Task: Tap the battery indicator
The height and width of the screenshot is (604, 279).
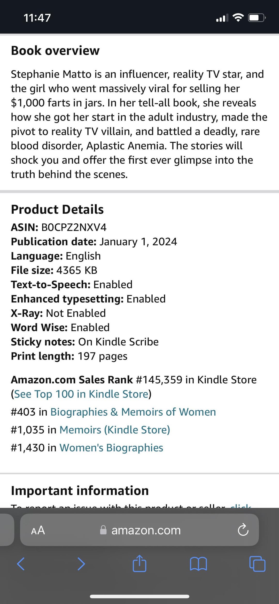Action: click(257, 18)
